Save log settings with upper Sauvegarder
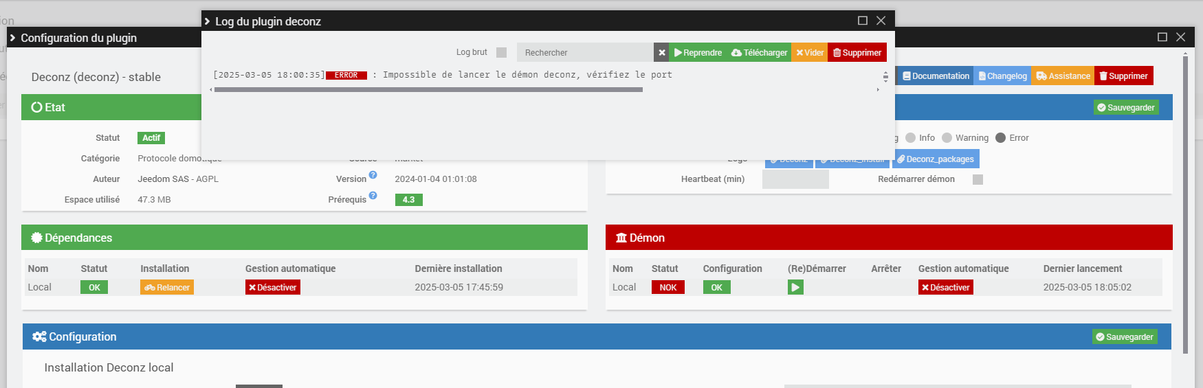Screen dimensions: 1203x388 (1126, 107)
